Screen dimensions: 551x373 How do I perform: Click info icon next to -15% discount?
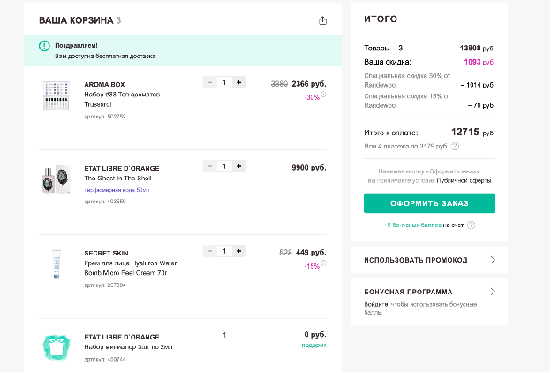point(324,263)
